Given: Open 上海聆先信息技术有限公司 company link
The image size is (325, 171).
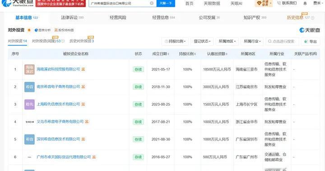Looking at the screenshot, I should click(58, 104).
